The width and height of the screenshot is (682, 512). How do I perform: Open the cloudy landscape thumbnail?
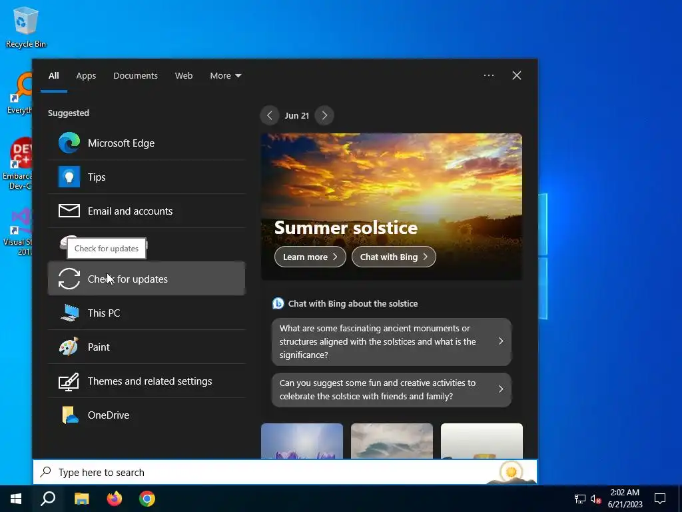(392, 441)
